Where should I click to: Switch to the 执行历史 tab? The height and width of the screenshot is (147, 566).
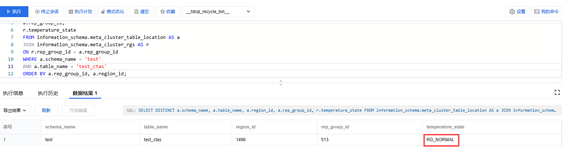(48, 93)
